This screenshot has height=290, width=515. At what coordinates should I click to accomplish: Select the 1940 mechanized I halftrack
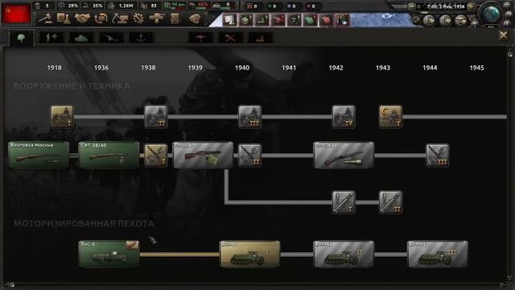250,255
